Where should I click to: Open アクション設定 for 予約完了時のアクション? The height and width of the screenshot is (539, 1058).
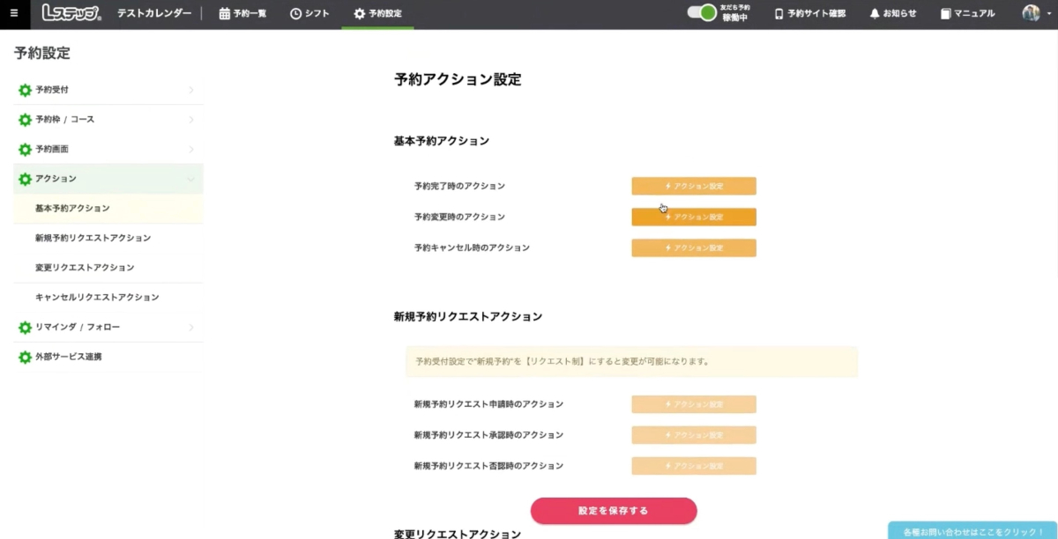tap(694, 187)
